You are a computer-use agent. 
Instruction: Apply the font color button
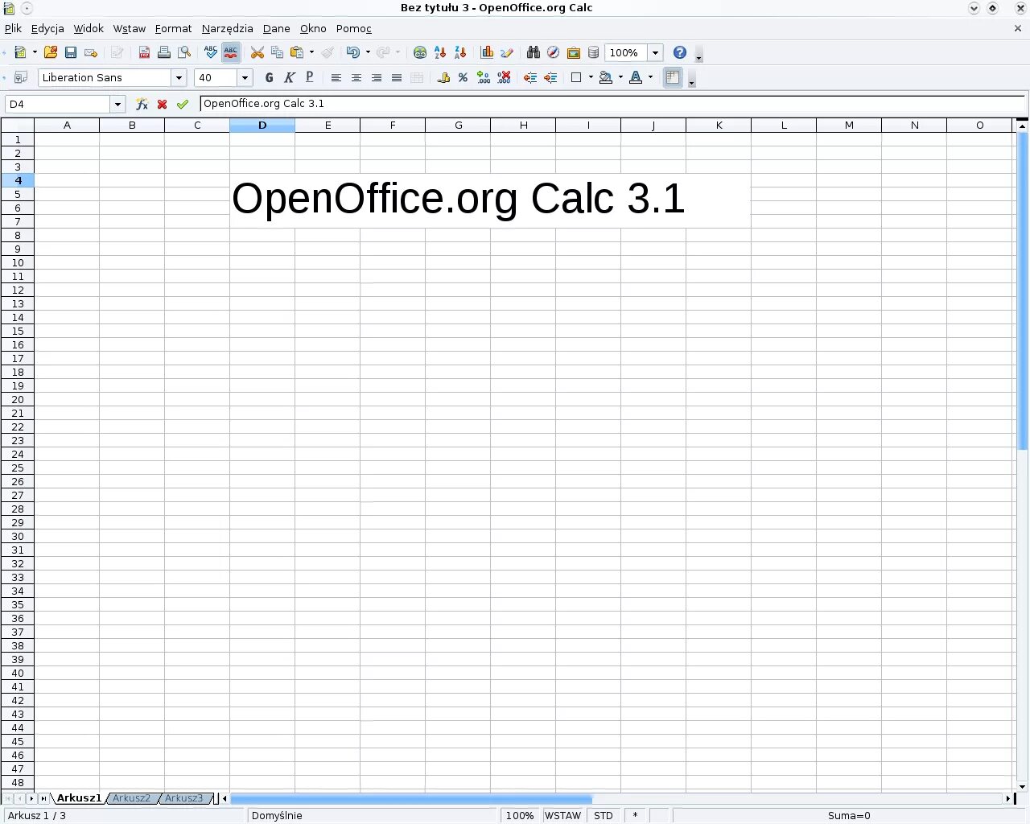[x=636, y=77]
